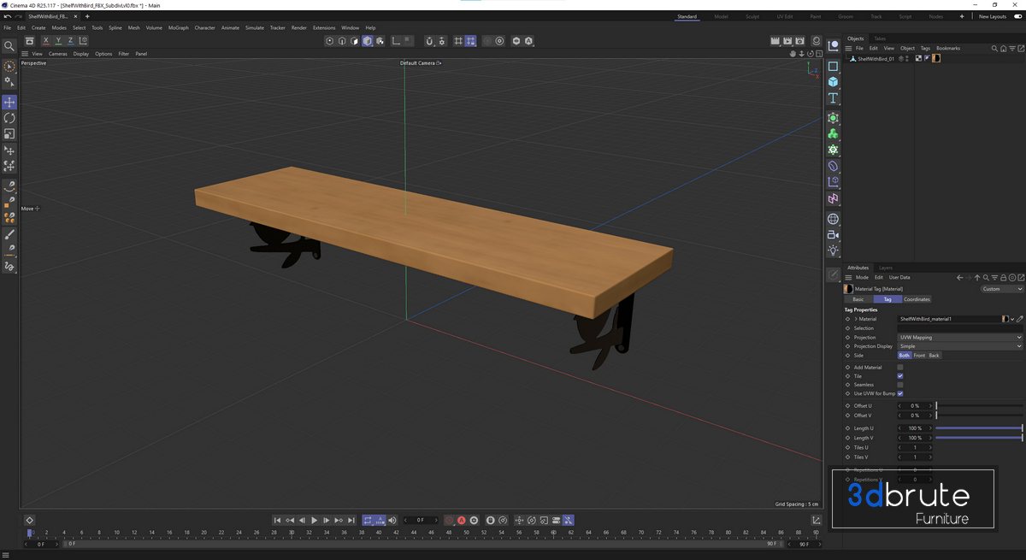Select the Move tool in left toolbar

pyautogui.click(x=9, y=102)
